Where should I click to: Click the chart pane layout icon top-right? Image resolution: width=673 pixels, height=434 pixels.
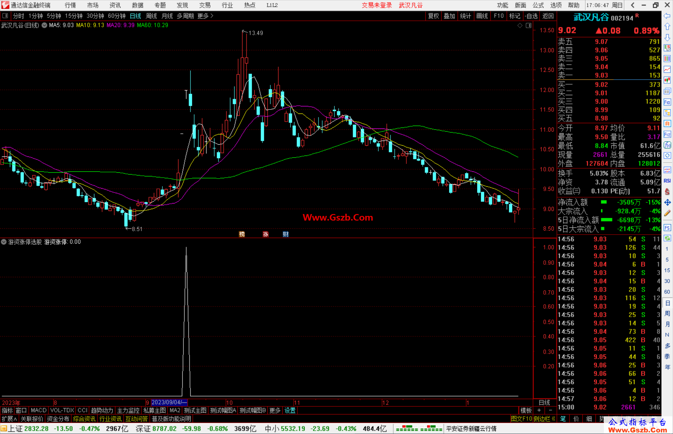point(528,26)
